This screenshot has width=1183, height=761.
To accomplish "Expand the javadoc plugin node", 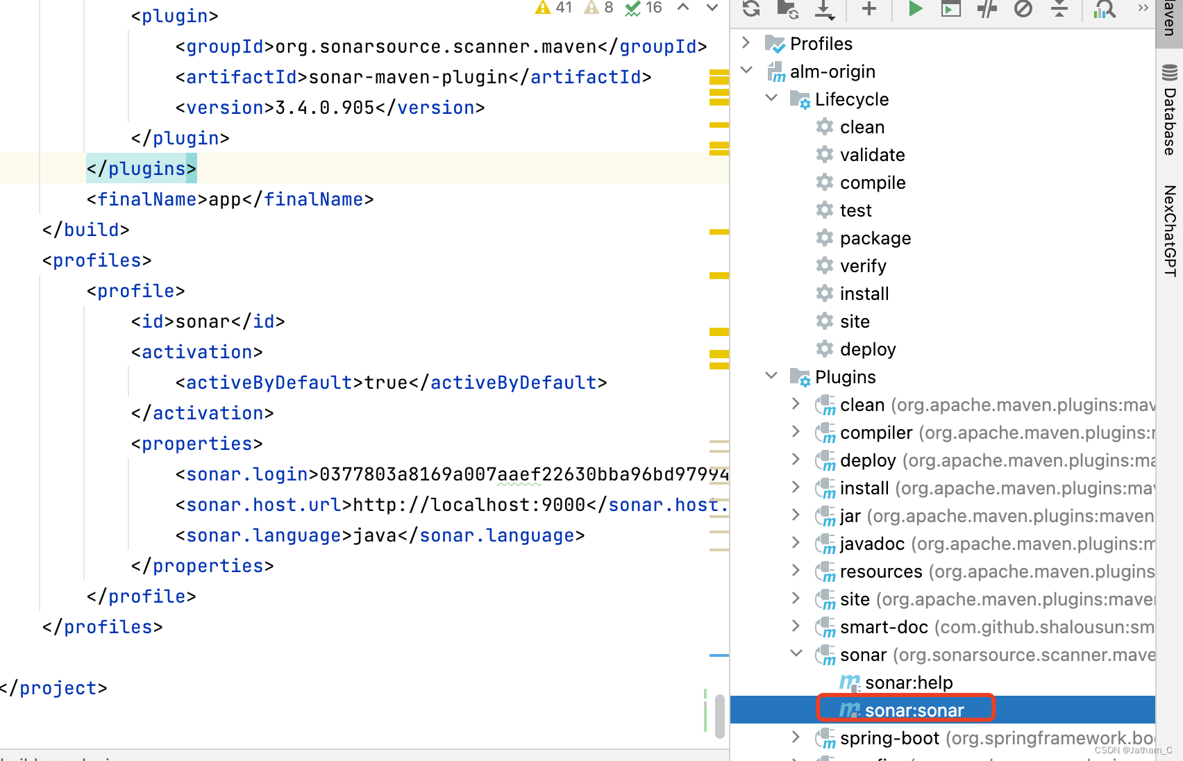I will click(x=796, y=543).
